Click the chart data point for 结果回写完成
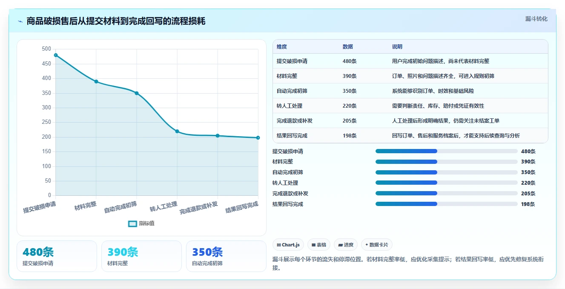Image resolution: width=565 pixels, height=289 pixels. pos(258,137)
